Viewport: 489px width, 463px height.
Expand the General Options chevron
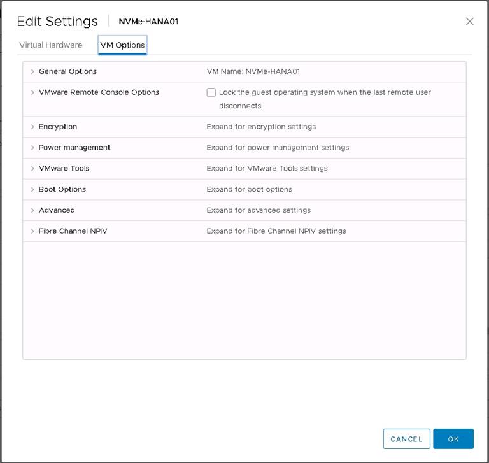[x=32, y=71]
